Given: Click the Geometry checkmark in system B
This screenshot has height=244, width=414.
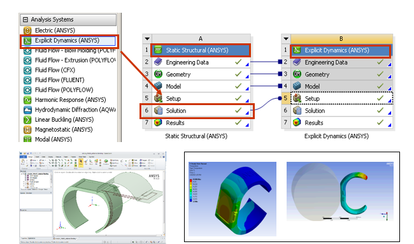Looking at the screenshot, I should pos(380,74).
